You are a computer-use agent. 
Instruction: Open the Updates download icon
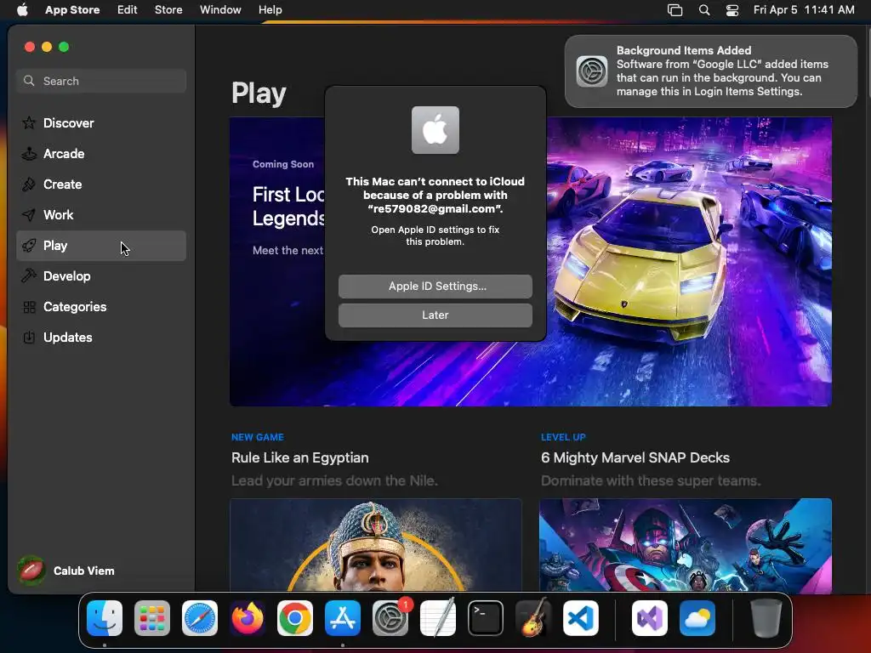coord(29,337)
